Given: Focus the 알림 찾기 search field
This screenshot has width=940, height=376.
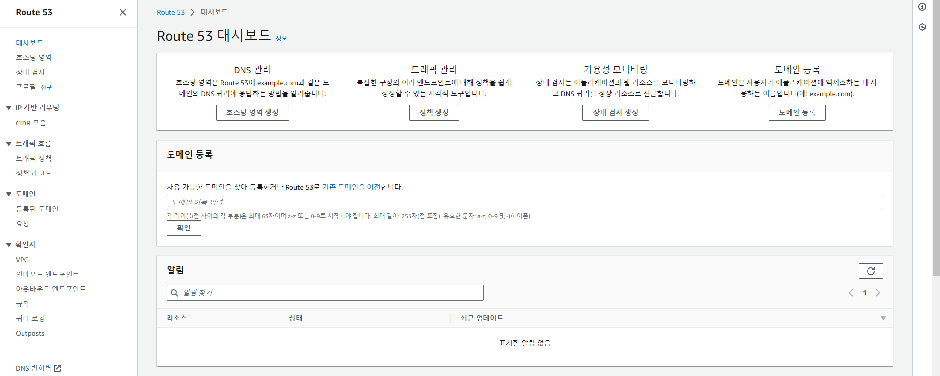Looking at the screenshot, I should click(325, 293).
